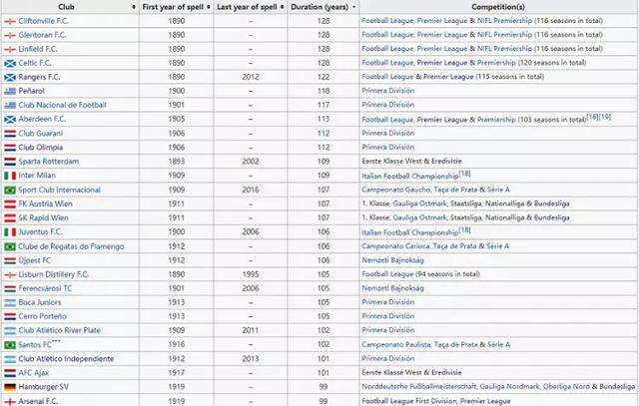The image size is (639, 406).
Task: Open Gauliga Ostmark link in FK Austria Wien row
Action: point(419,203)
